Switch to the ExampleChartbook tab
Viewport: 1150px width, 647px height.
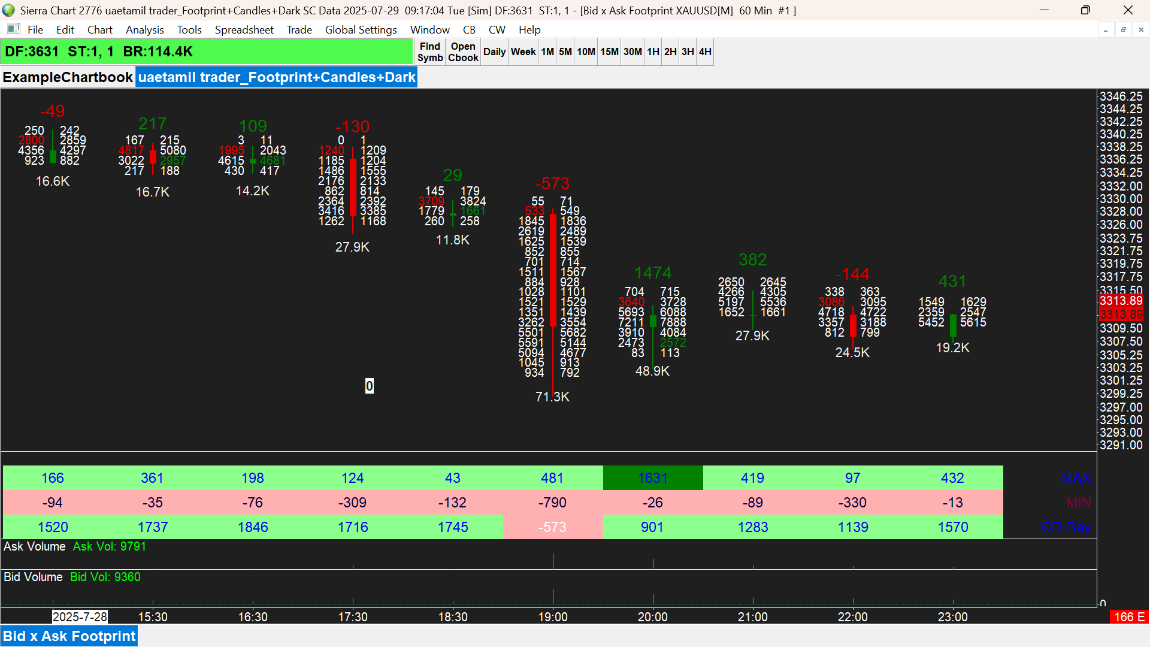[68, 77]
